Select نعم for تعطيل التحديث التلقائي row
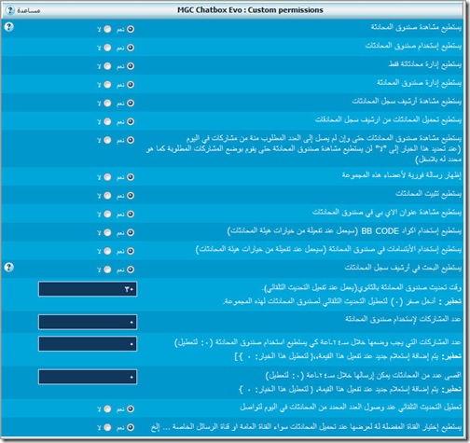 tap(131, 408)
